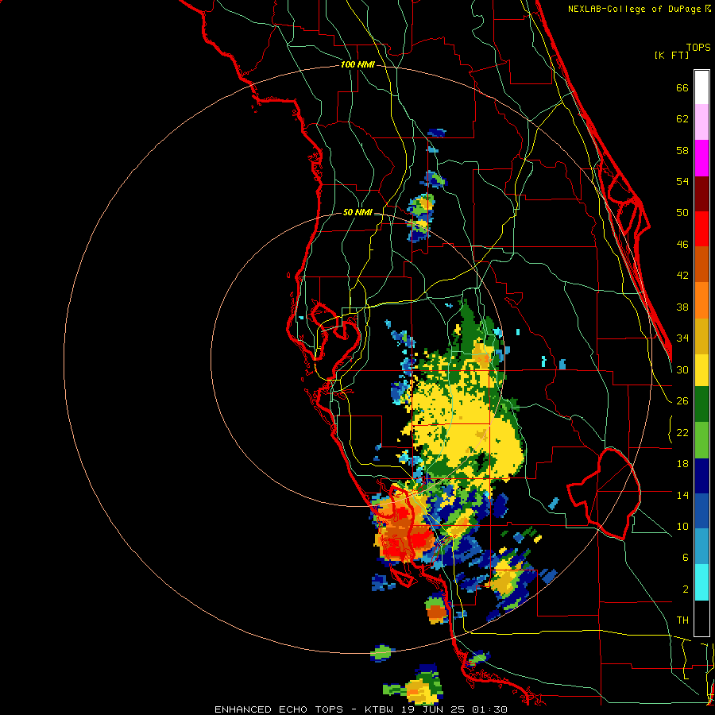715x715 pixels.
Task: Choose the cyan legend swatch
Action: coord(701,582)
